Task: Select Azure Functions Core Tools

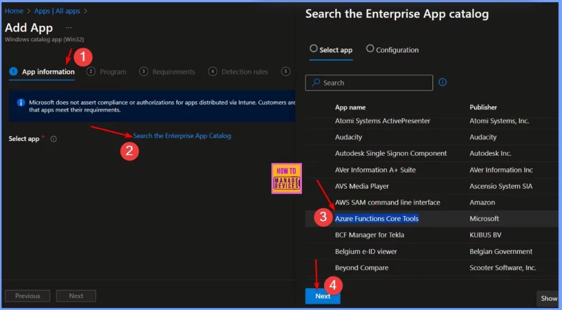Action: [x=376, y=218]
